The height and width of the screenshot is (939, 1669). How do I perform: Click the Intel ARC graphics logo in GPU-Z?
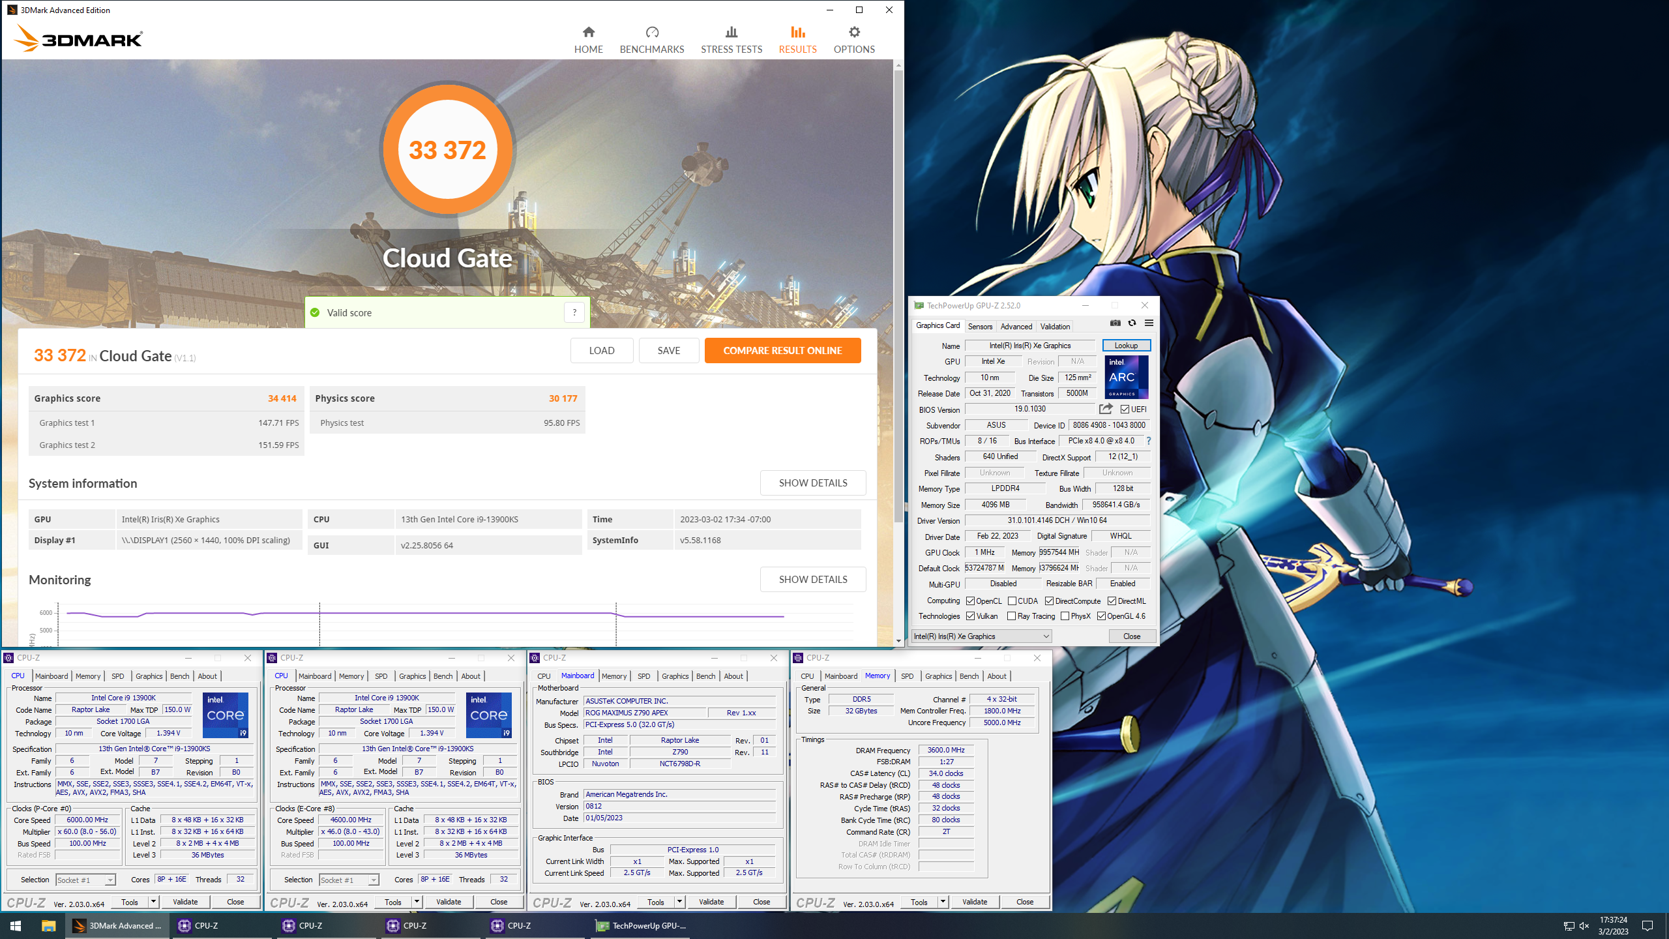[1127, 377]
